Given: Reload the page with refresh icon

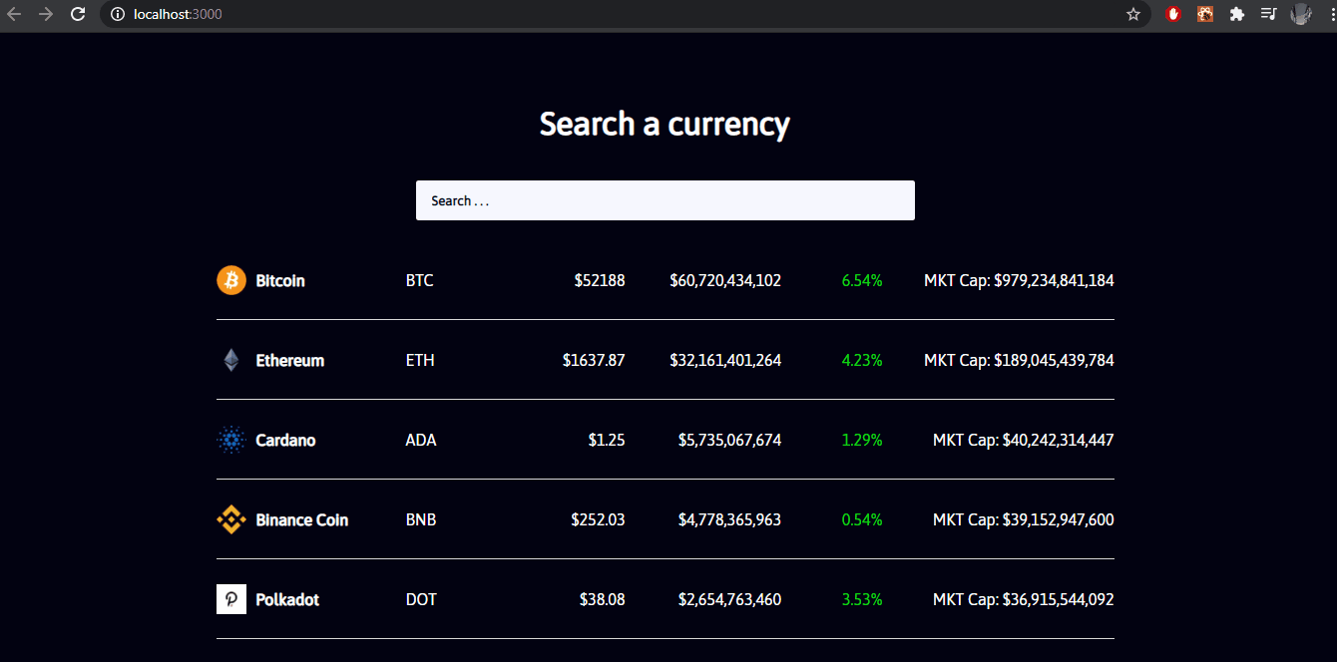Looking at the screenshot, I should [78, 14].
